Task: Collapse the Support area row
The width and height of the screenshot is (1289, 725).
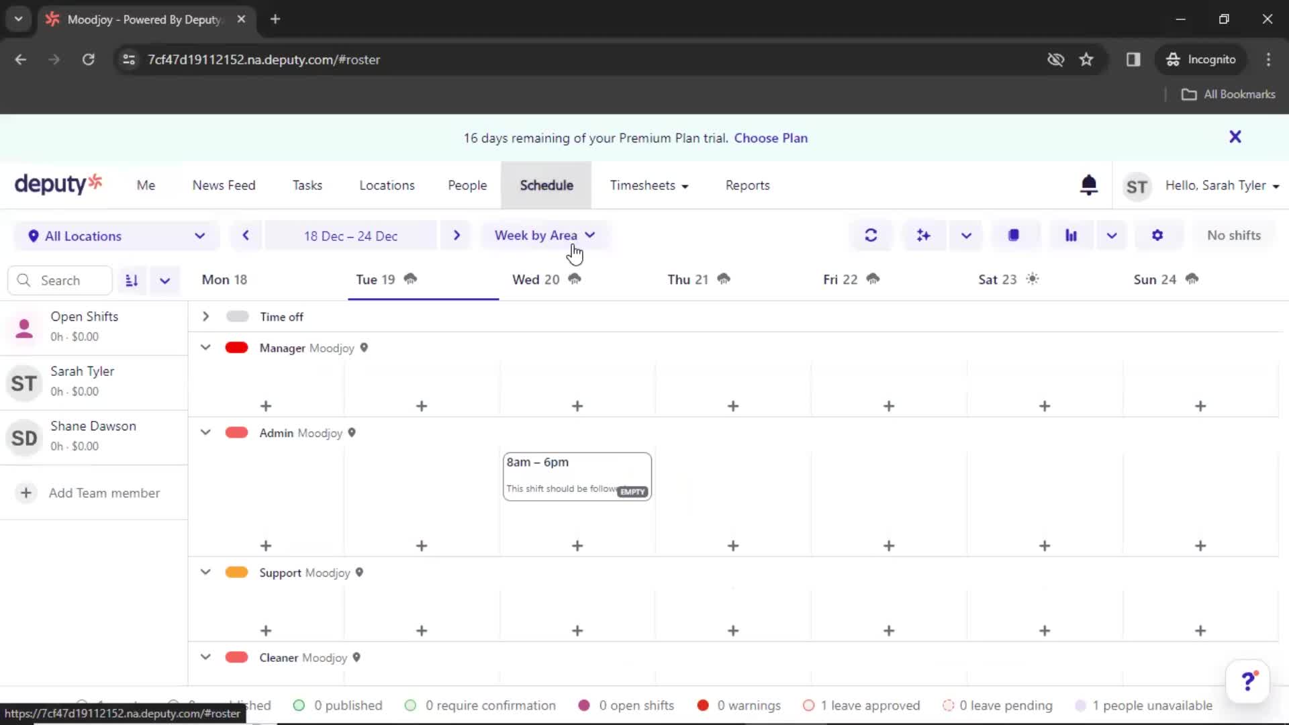Action: point(205,572)
